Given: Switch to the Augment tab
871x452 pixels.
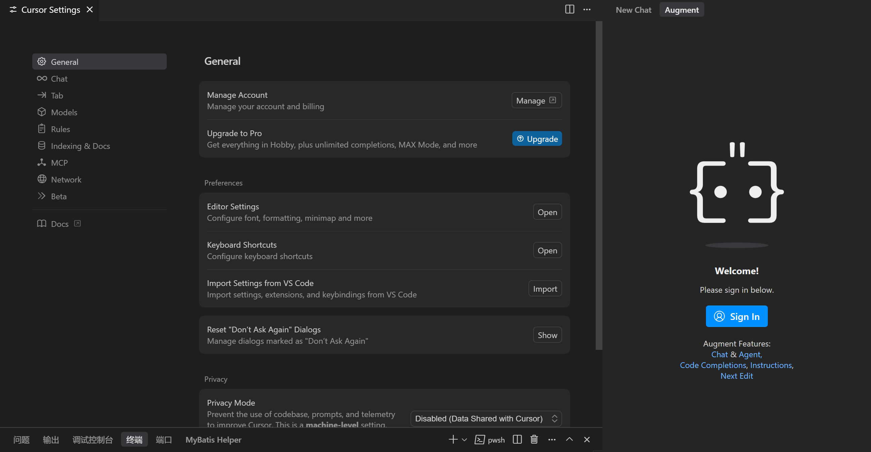Looking at the screenshot, I should coord(681,10).
